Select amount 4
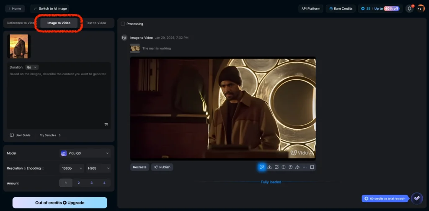 pyautogui.click(x=104, y=183)
